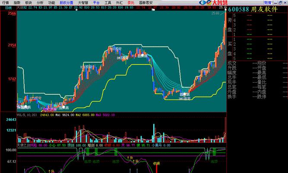This screenshot has width=288, height=173.
Task: Open the 板块 menu
Action: [28, 3]
